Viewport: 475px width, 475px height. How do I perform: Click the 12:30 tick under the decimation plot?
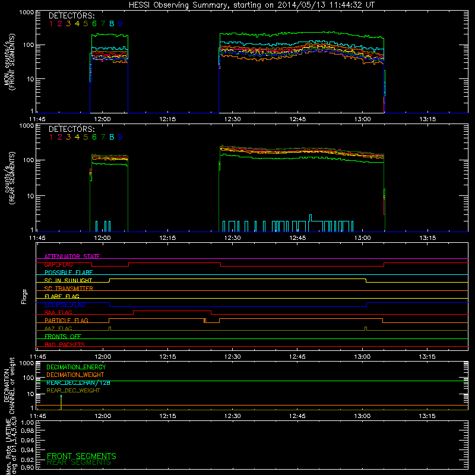click(232, 416)
